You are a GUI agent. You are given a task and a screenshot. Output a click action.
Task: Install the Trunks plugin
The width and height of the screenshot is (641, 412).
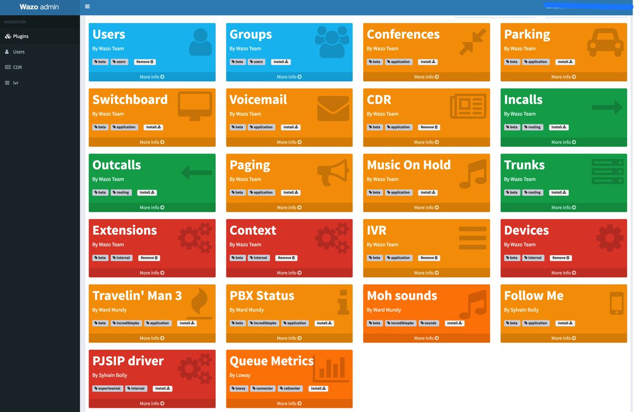point(559,192)
